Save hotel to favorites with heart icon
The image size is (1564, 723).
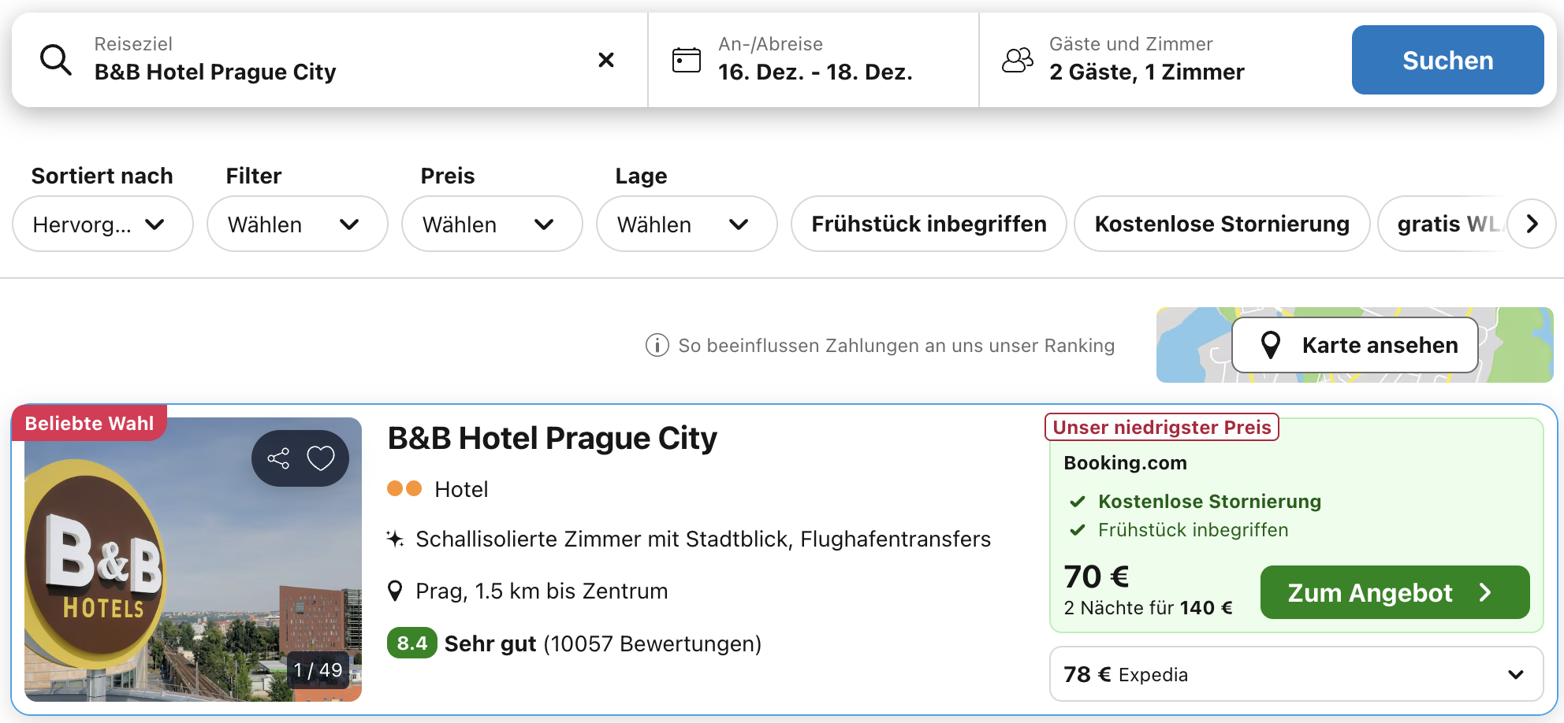tap(321, 458)
